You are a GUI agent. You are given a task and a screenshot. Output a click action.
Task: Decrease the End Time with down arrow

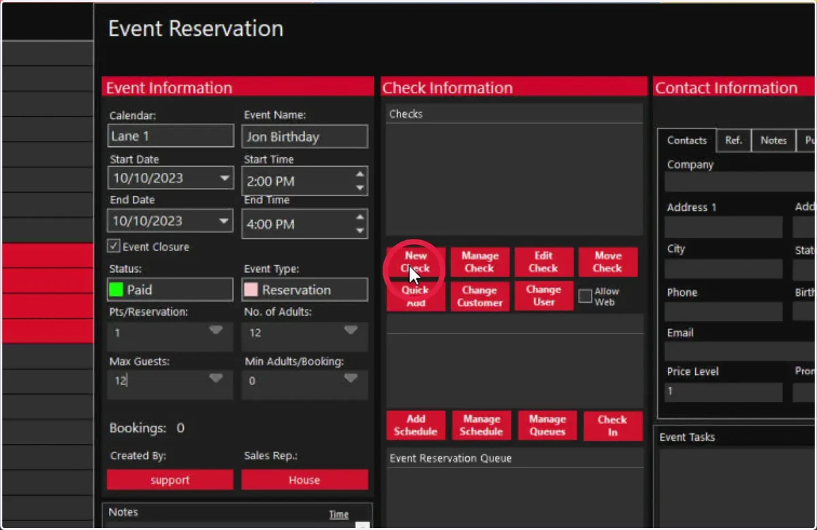pos(360,231)
